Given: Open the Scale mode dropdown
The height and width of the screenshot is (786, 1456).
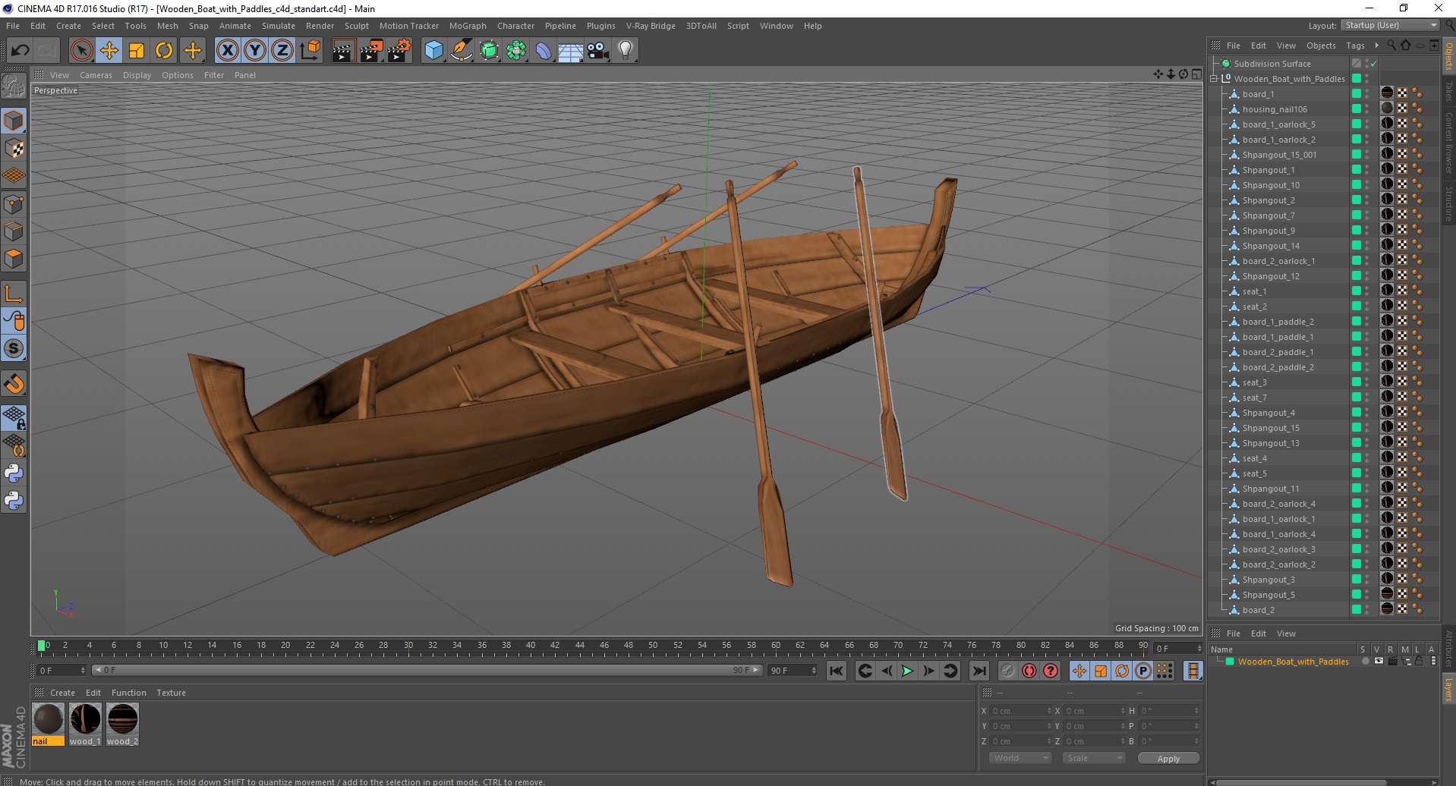Looking at the screenshot, I should click(x=1094, y=758).
